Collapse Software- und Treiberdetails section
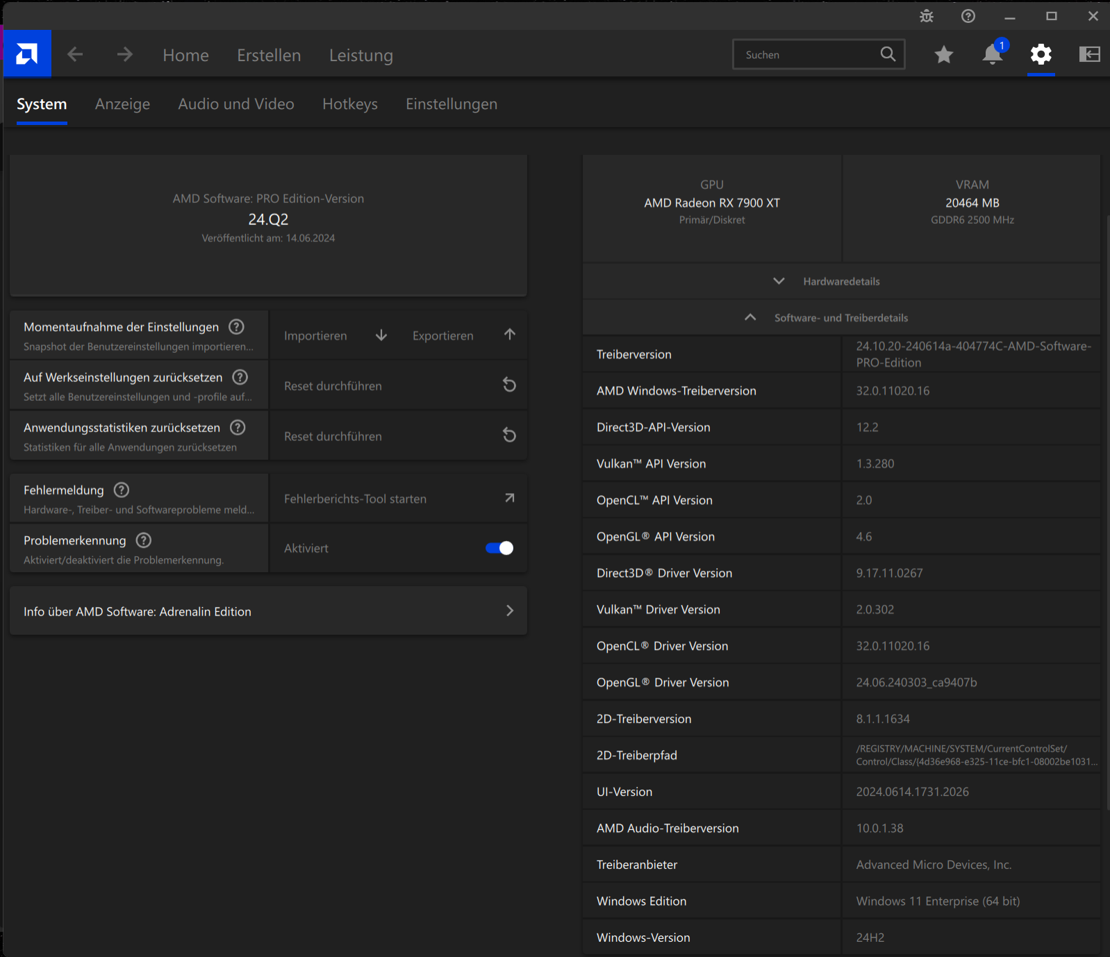 coord(841,317)
